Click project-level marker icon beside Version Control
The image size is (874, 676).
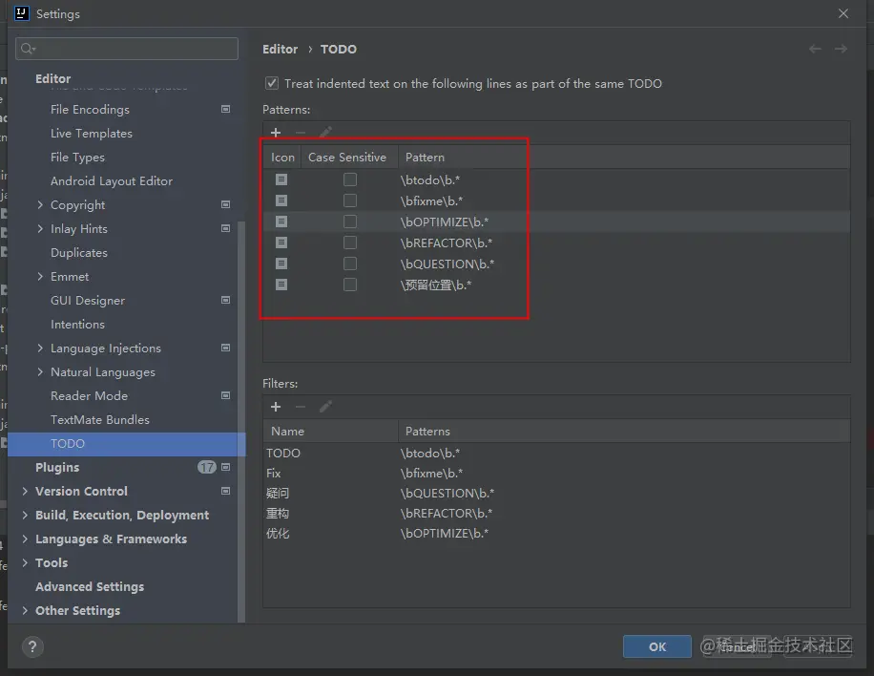[x=226, y=491]
